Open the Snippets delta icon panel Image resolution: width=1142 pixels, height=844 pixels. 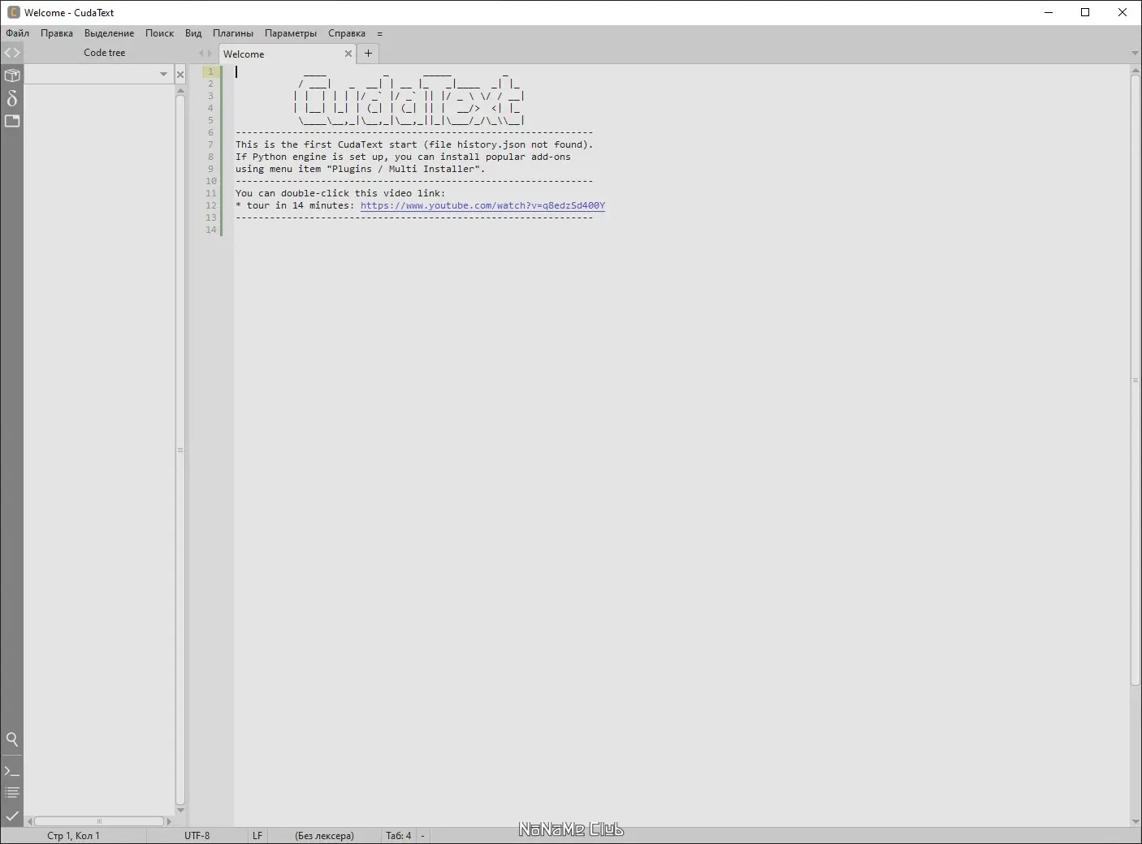point(12,98)
